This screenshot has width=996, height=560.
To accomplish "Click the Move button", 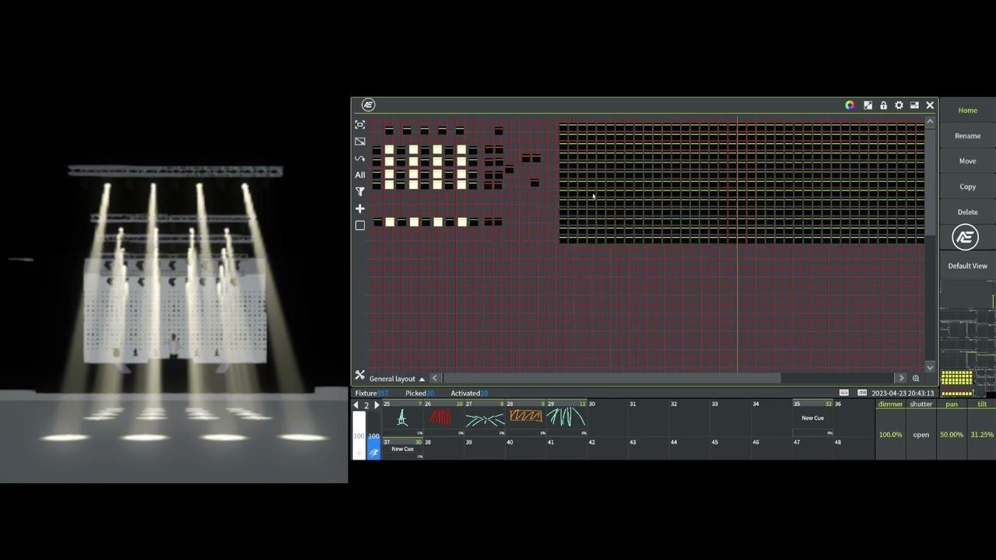I will tap(968, 161).
